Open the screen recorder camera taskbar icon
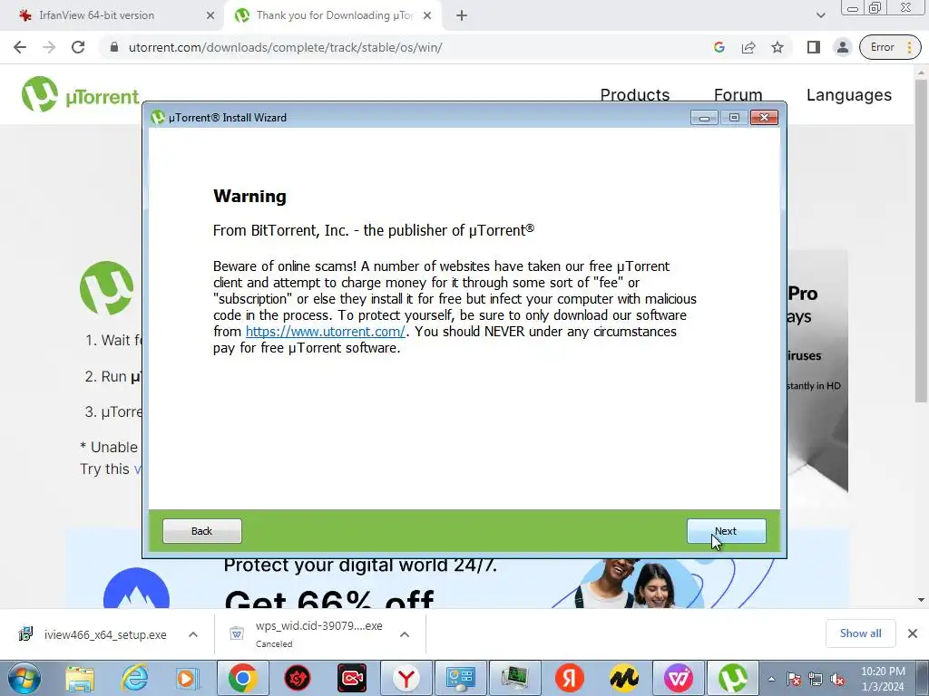 pyautogui.click(x=352, y=678)
